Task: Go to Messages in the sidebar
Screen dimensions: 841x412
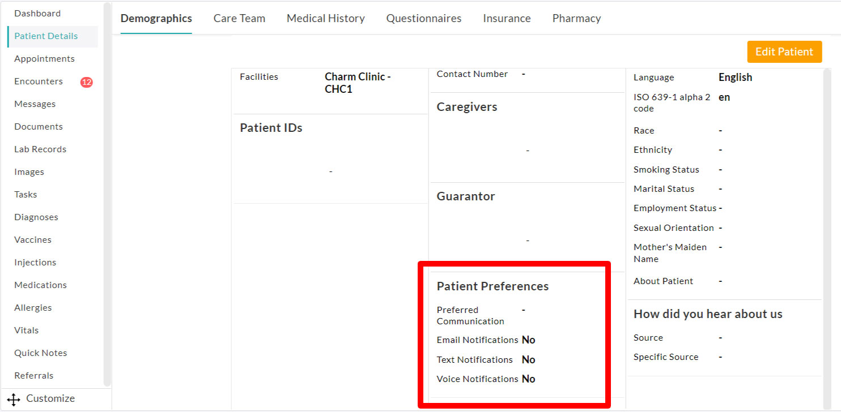Action: (35, 104)
